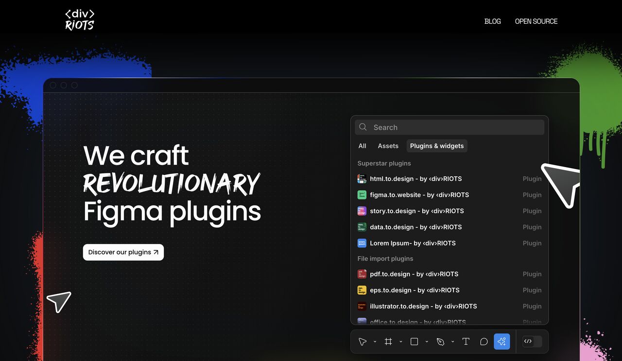This screenshot has height=361, width=622.
Task: Open the div RIOTS logo home link
Action: click(x=80, y=20)
